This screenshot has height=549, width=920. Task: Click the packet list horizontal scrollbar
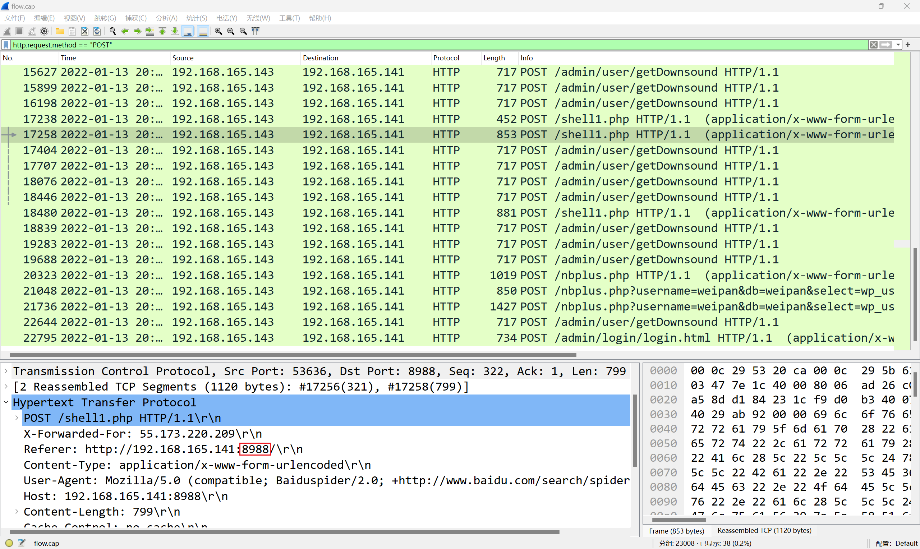[x=293, y=355]
